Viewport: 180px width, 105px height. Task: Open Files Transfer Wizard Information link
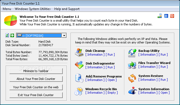pos(148,67)
